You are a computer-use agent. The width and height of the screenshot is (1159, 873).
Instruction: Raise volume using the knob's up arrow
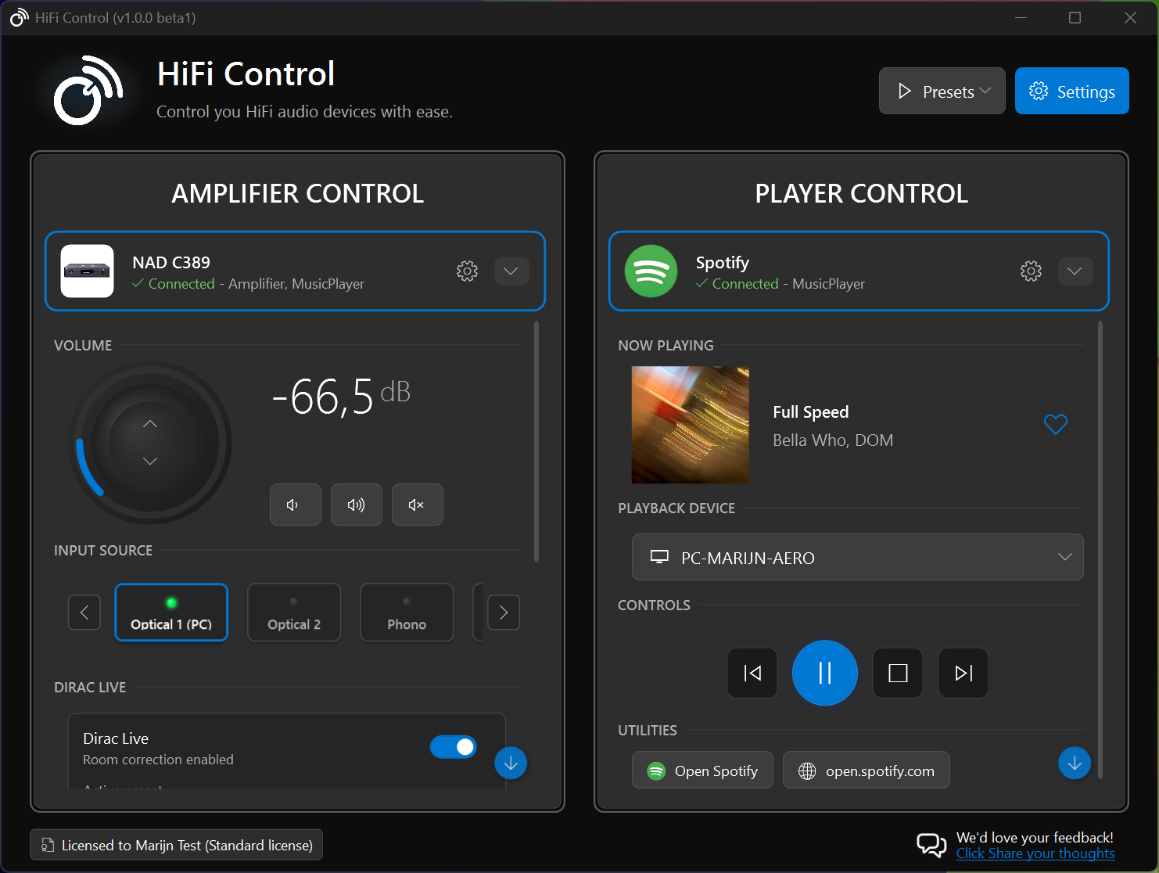point(149,423)
